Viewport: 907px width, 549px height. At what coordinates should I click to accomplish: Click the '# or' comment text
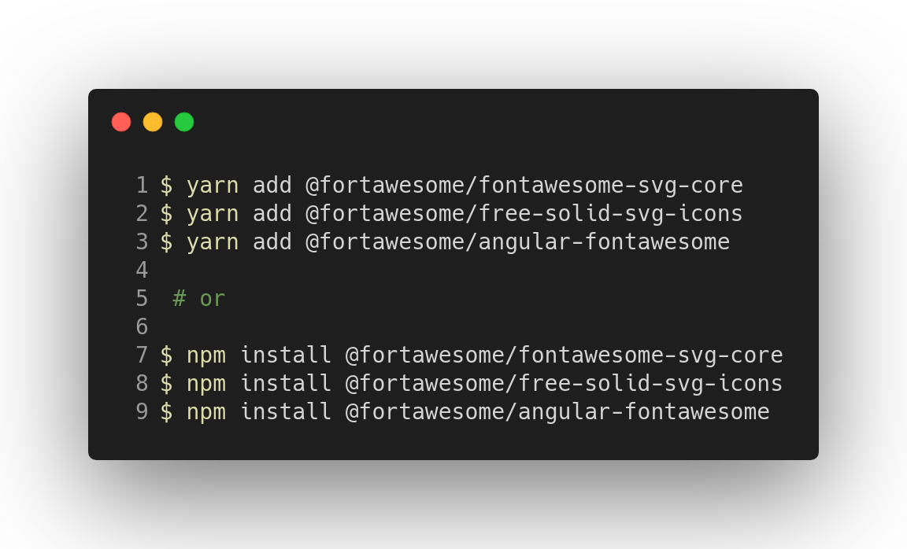click(x=199, y=299)
